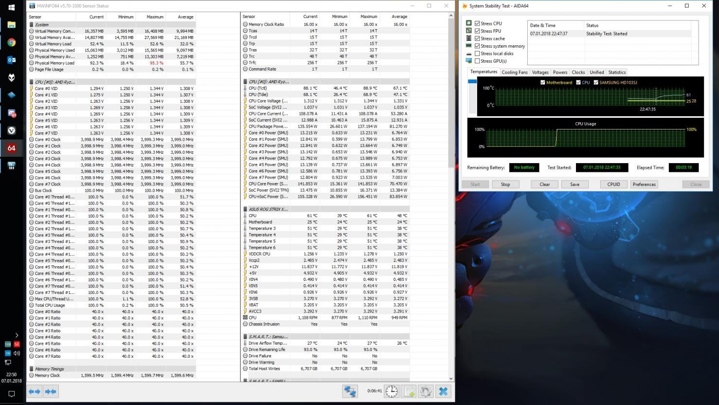
Task: Click the Clear button in AIDA64
Action: (545, 184)
